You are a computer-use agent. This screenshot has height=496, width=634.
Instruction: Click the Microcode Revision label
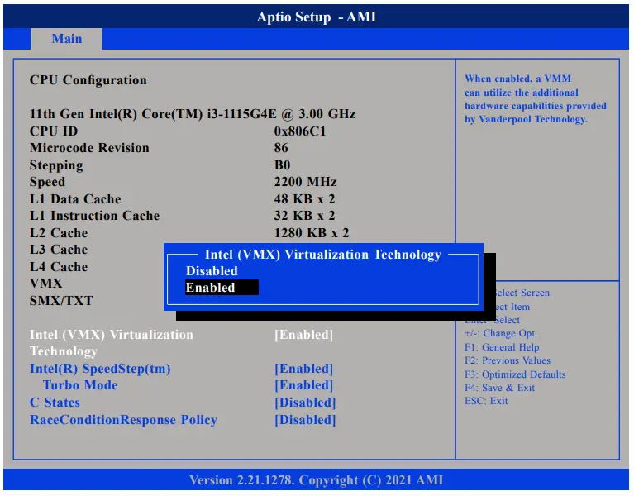[89, 148]
